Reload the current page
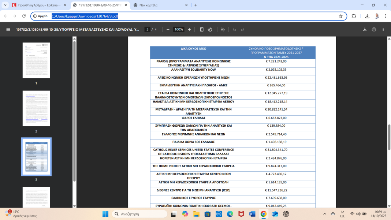This screenshot has width=391, height=220. (24, 16)
